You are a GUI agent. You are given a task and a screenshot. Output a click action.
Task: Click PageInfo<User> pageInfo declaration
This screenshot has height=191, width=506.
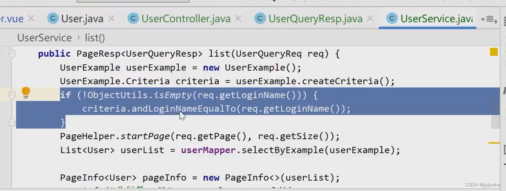click(123, 178)
